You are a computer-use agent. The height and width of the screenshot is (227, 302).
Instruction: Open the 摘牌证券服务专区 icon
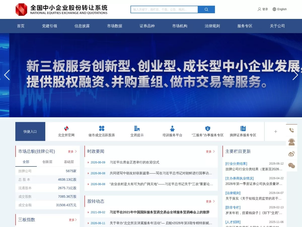[x=243, y=129]
